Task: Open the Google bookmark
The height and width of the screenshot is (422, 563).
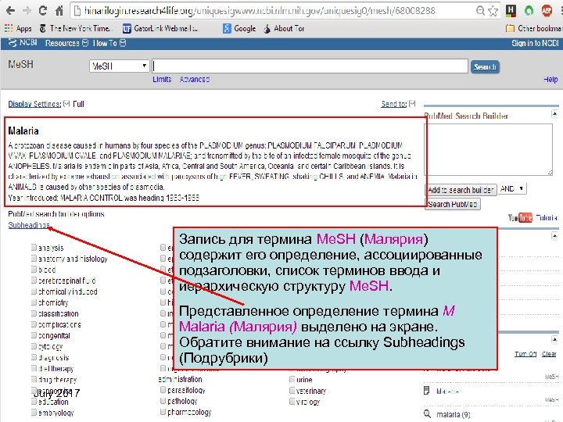Action: [239, 28]
